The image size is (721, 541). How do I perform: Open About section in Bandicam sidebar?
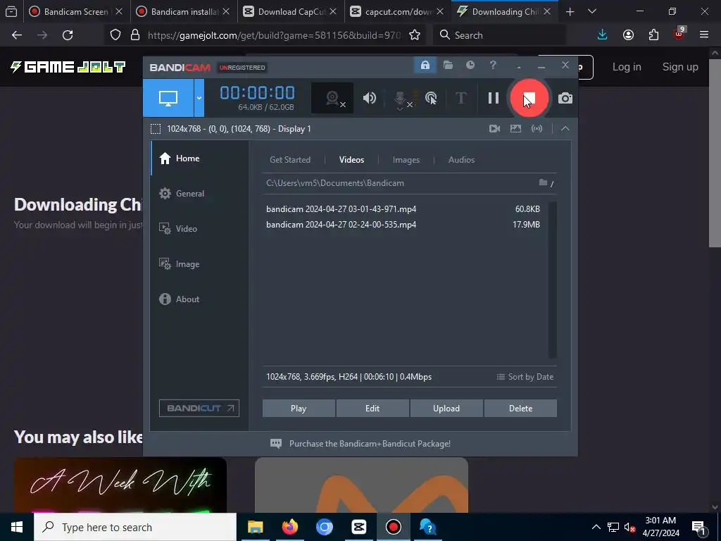tap(199, 299)
